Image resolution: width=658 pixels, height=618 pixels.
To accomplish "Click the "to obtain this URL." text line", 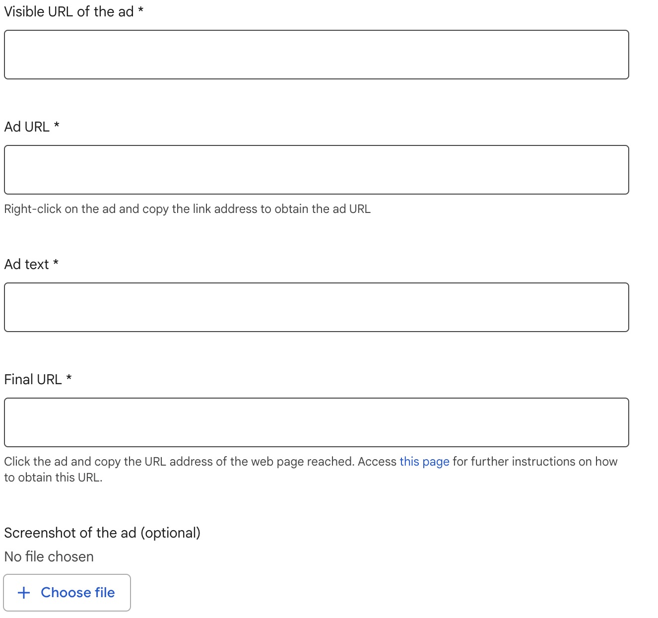I will pyautogui.click(x=53, y=478).
